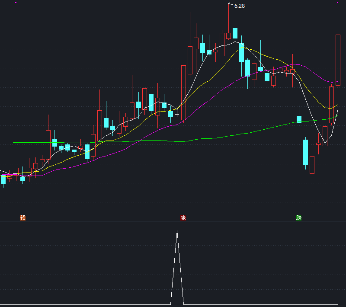
Task: Click the red 涨 marker icon
Action: click(x=183, y=217)
